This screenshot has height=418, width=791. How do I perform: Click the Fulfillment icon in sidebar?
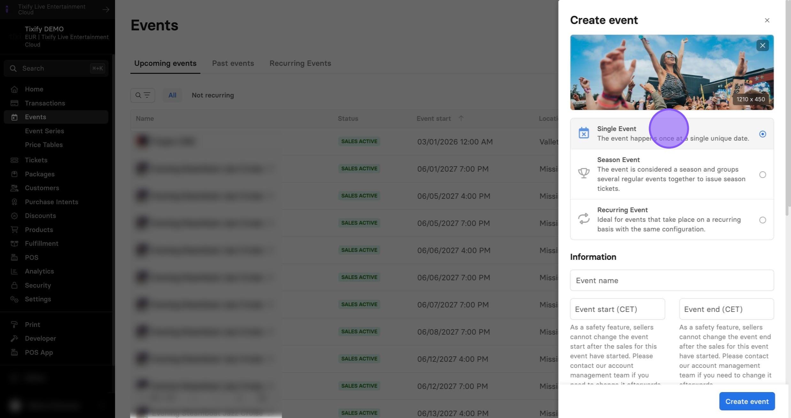click(x=14, y=244)
